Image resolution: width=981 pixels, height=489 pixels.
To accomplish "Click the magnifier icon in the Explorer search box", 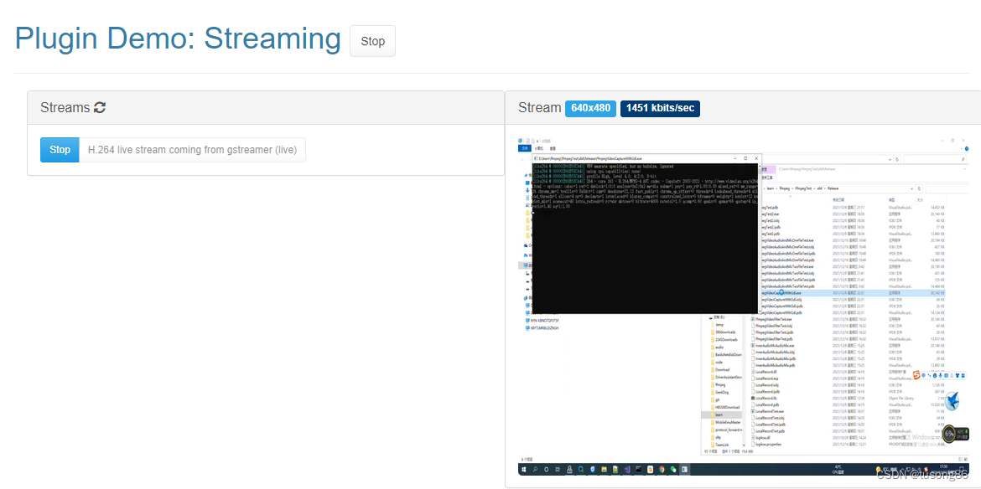I will click(x=963, y=158).
